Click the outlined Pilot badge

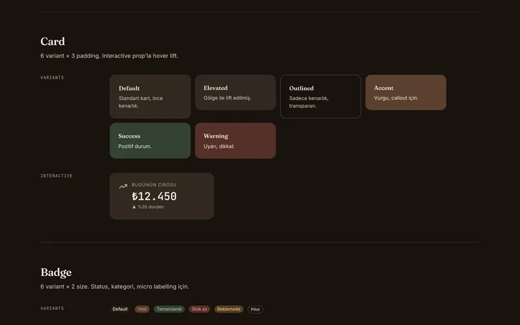(255, 309)
